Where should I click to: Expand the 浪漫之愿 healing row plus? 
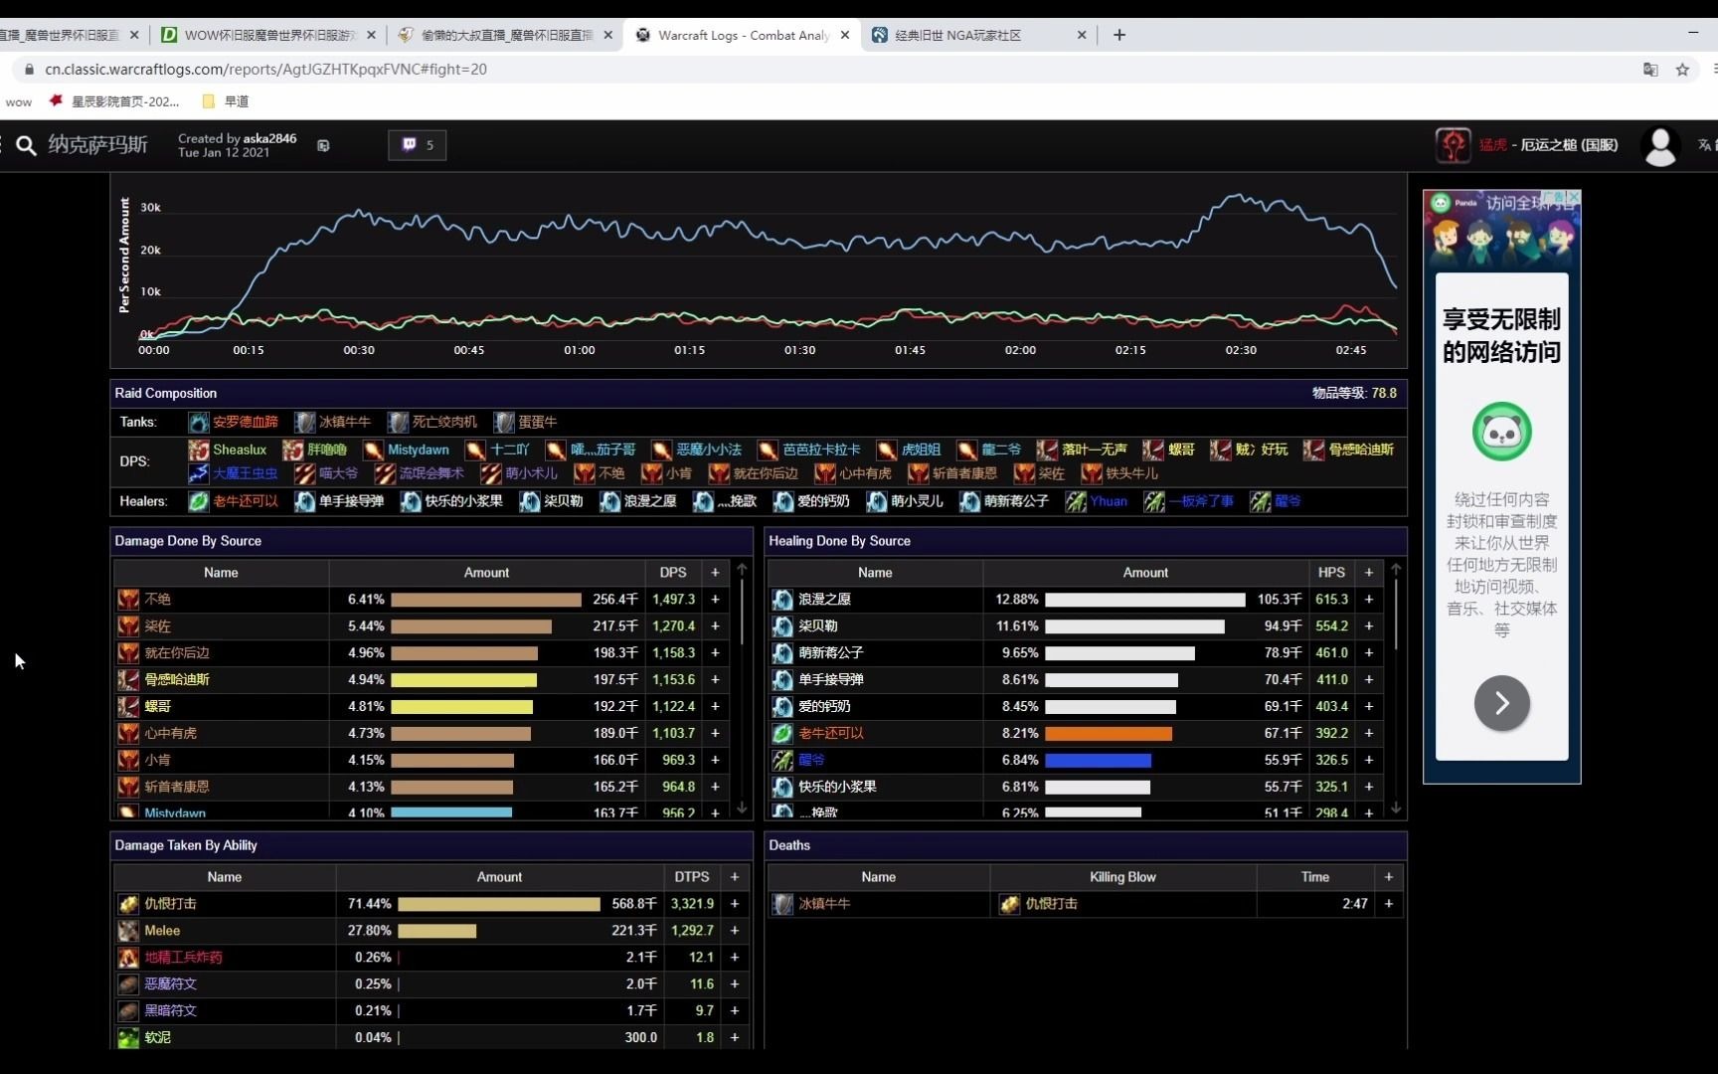pos(1369,600)
